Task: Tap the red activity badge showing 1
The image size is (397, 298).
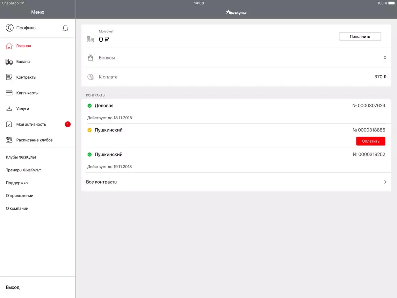Action: [x=67, y=125]
